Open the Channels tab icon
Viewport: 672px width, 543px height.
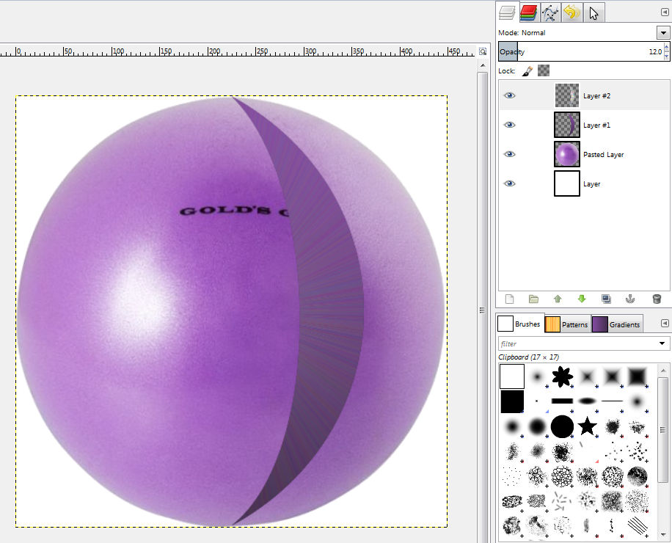click(529, 12)
